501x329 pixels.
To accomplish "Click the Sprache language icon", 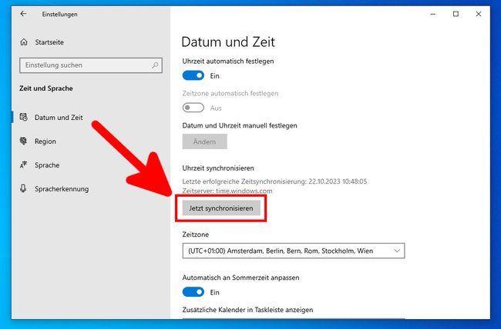I will [23, 164].
